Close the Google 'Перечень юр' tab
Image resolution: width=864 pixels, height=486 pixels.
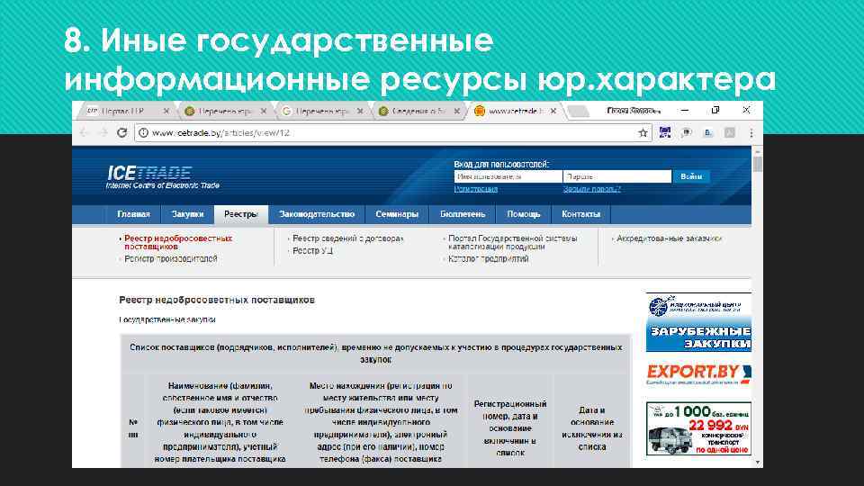(x=360, y=111)
